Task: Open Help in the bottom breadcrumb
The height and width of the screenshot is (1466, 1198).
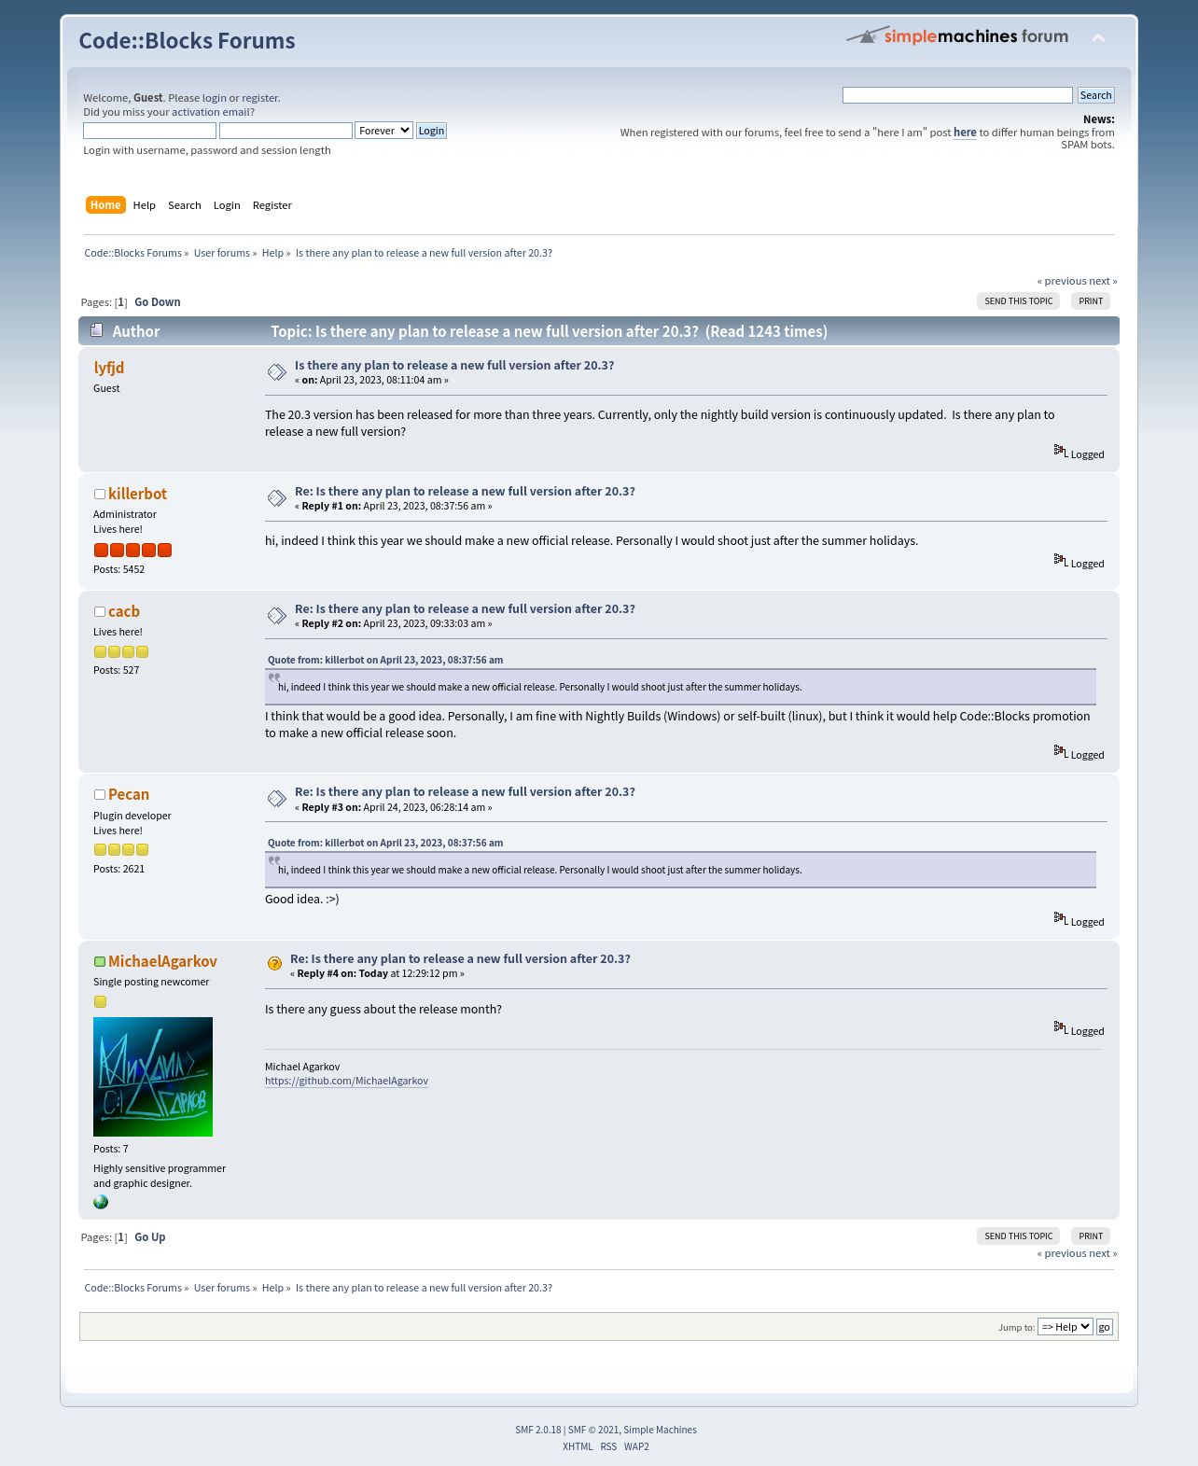Action: (272, 1288)
